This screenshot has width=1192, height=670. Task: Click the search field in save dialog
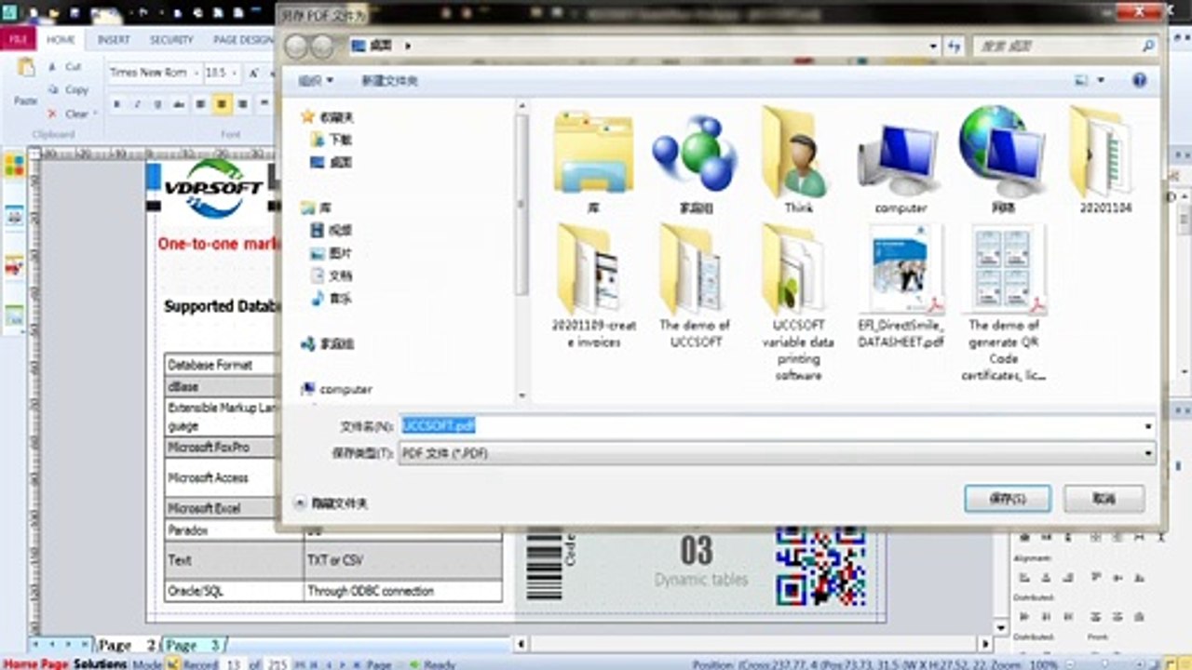click(1063, 46)
